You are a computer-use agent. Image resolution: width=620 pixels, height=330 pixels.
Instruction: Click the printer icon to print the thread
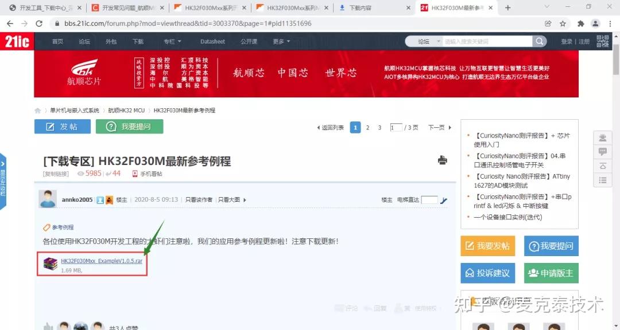point(442,161)
